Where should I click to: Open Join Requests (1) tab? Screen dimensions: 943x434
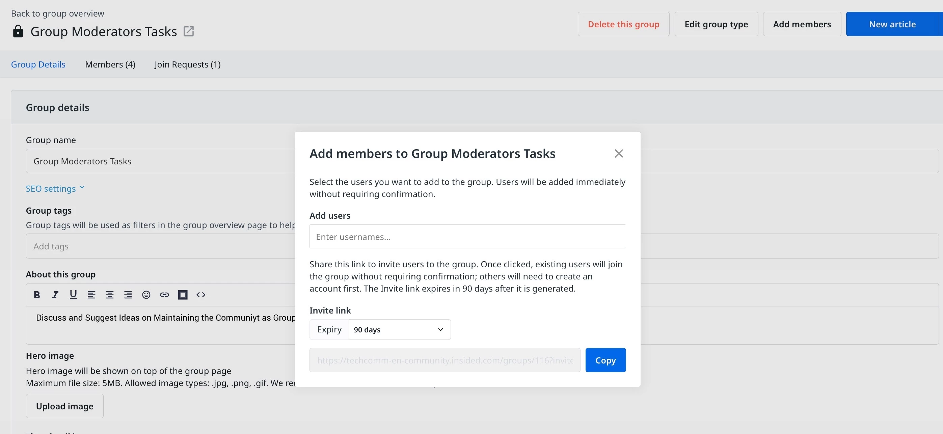click(x=187, y=64)
